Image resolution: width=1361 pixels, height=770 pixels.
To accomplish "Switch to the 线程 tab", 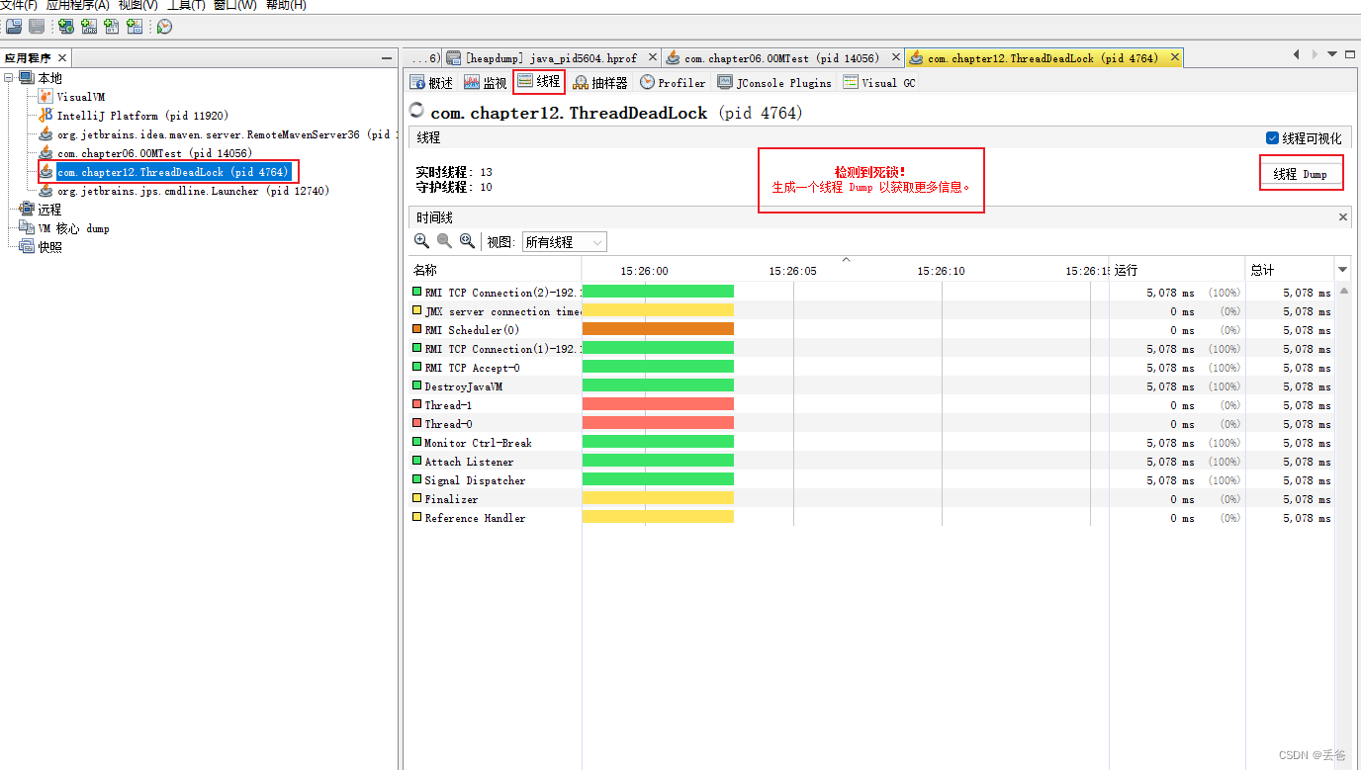I will (x=539, y=82).
